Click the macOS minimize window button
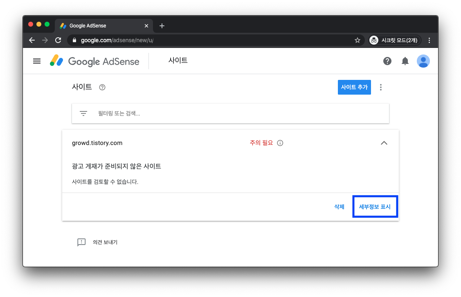 [x=39, y=25]
